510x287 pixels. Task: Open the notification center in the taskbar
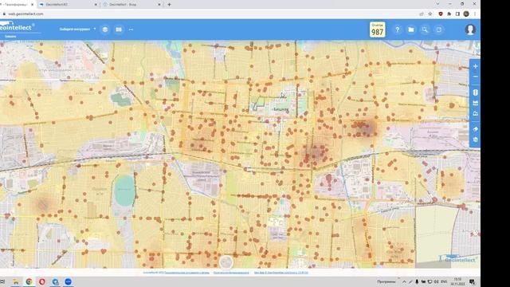pos(472,281)
